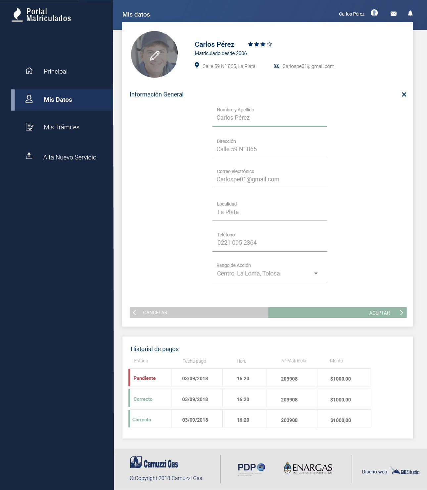The image size is (427, 490).
Task: Click the Información General heading
Action: [x=157, y=94]
